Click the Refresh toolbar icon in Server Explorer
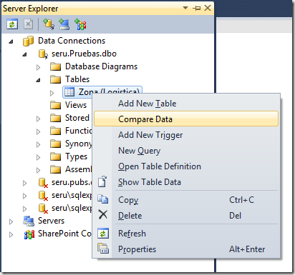Image resolution: width=295 pixels, height=275 pixels. coord(12,24)
